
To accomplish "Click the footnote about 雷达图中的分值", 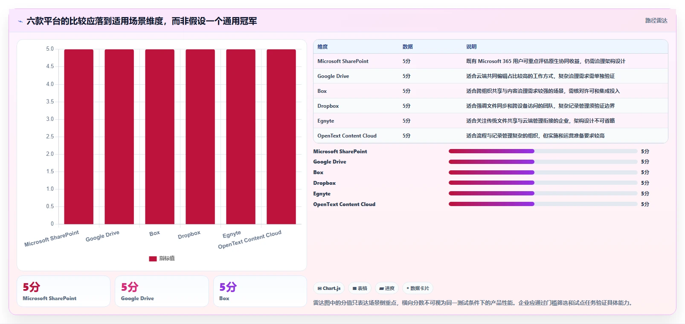I will (473, 303).
